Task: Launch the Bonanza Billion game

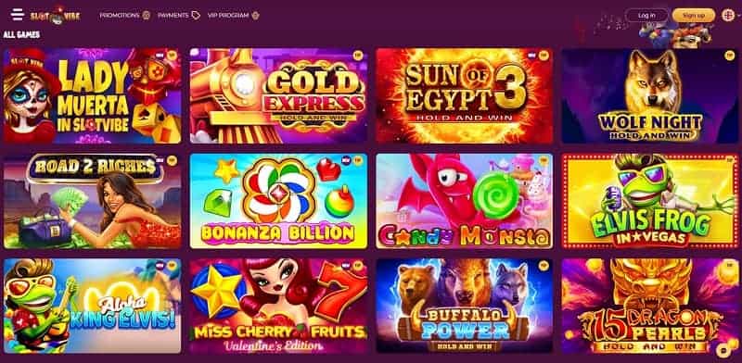Action: coord(278,201)
